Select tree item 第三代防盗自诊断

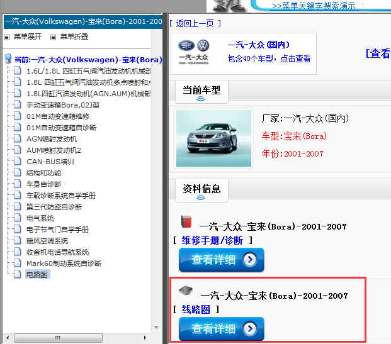pyautogui.click(x=54, y=207)
